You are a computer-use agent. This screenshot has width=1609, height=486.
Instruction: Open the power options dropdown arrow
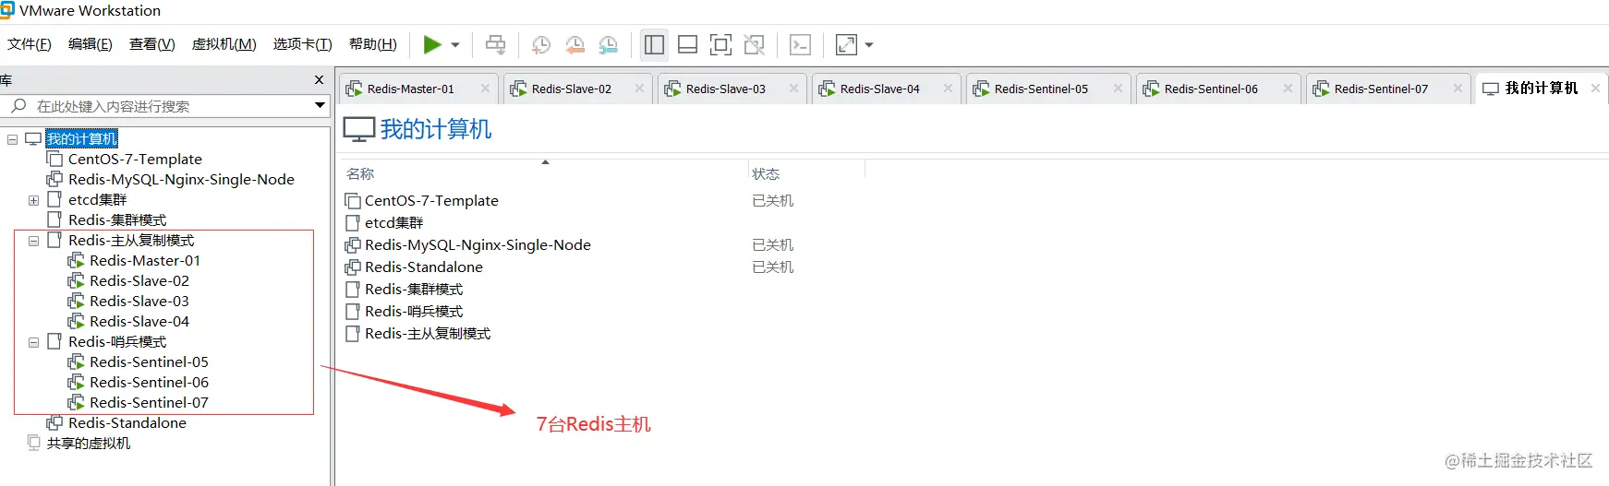point(455,44)
